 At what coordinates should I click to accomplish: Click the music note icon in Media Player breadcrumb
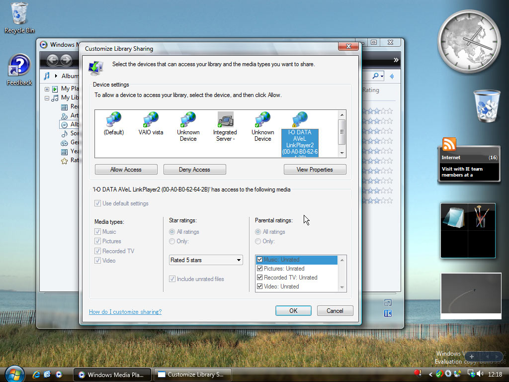(47, 76)
